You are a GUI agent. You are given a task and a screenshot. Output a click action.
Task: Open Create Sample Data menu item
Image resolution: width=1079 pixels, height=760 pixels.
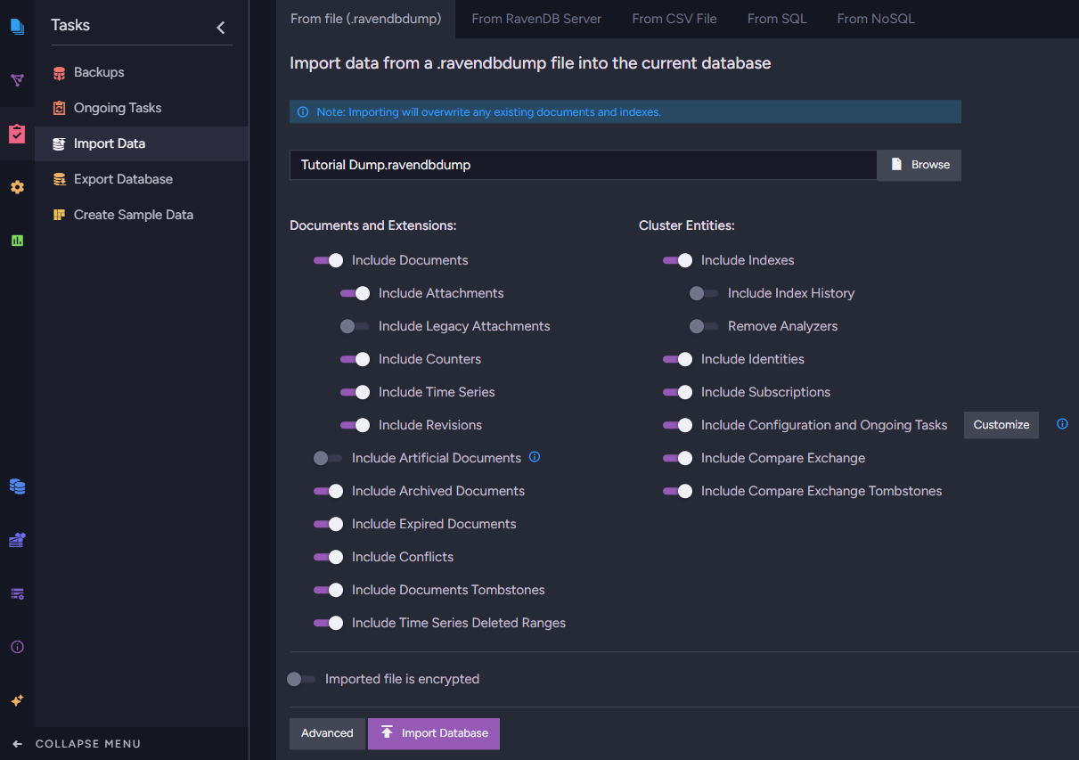pos(142,215)
